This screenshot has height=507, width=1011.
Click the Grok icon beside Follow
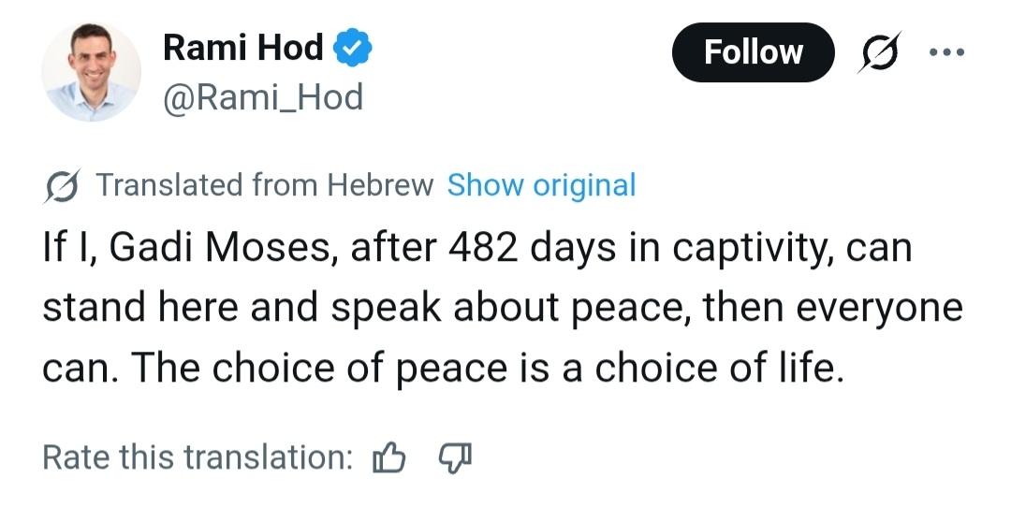881,52
